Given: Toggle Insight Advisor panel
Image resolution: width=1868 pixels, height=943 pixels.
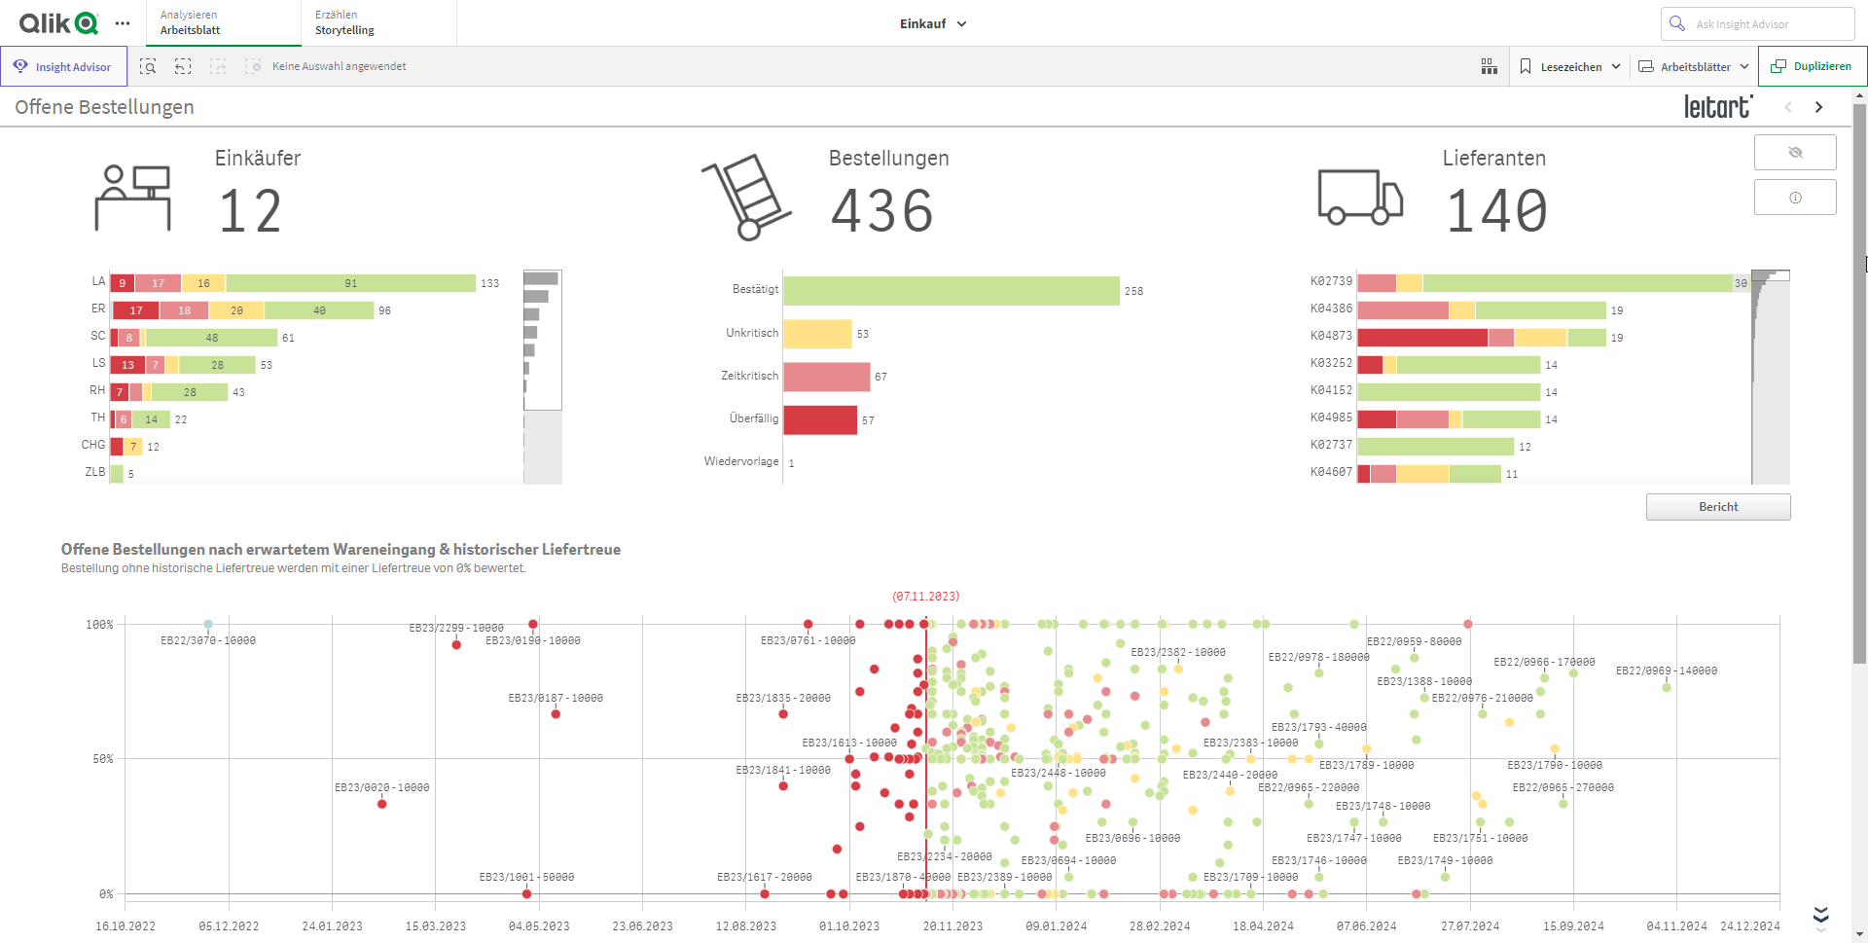Looking at the screenshot, I should coord(63,66).
